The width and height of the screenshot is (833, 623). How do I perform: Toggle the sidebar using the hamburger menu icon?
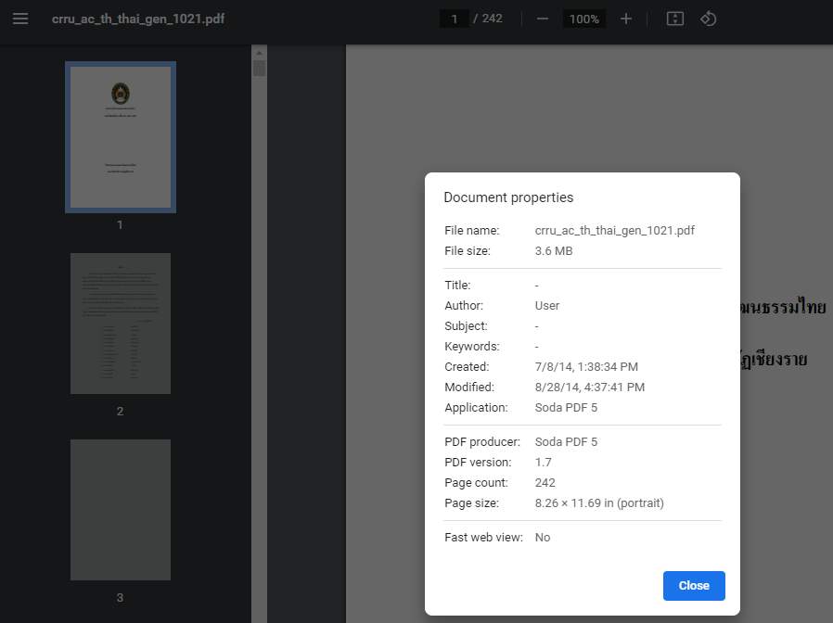click(x=20, y=19)
